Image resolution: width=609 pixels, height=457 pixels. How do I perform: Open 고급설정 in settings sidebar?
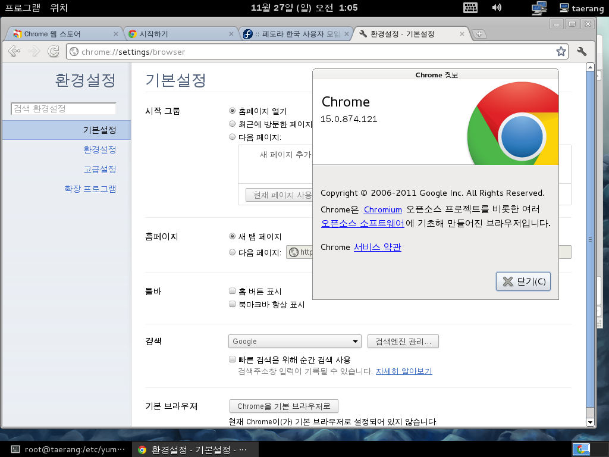(x=100, y=170)
